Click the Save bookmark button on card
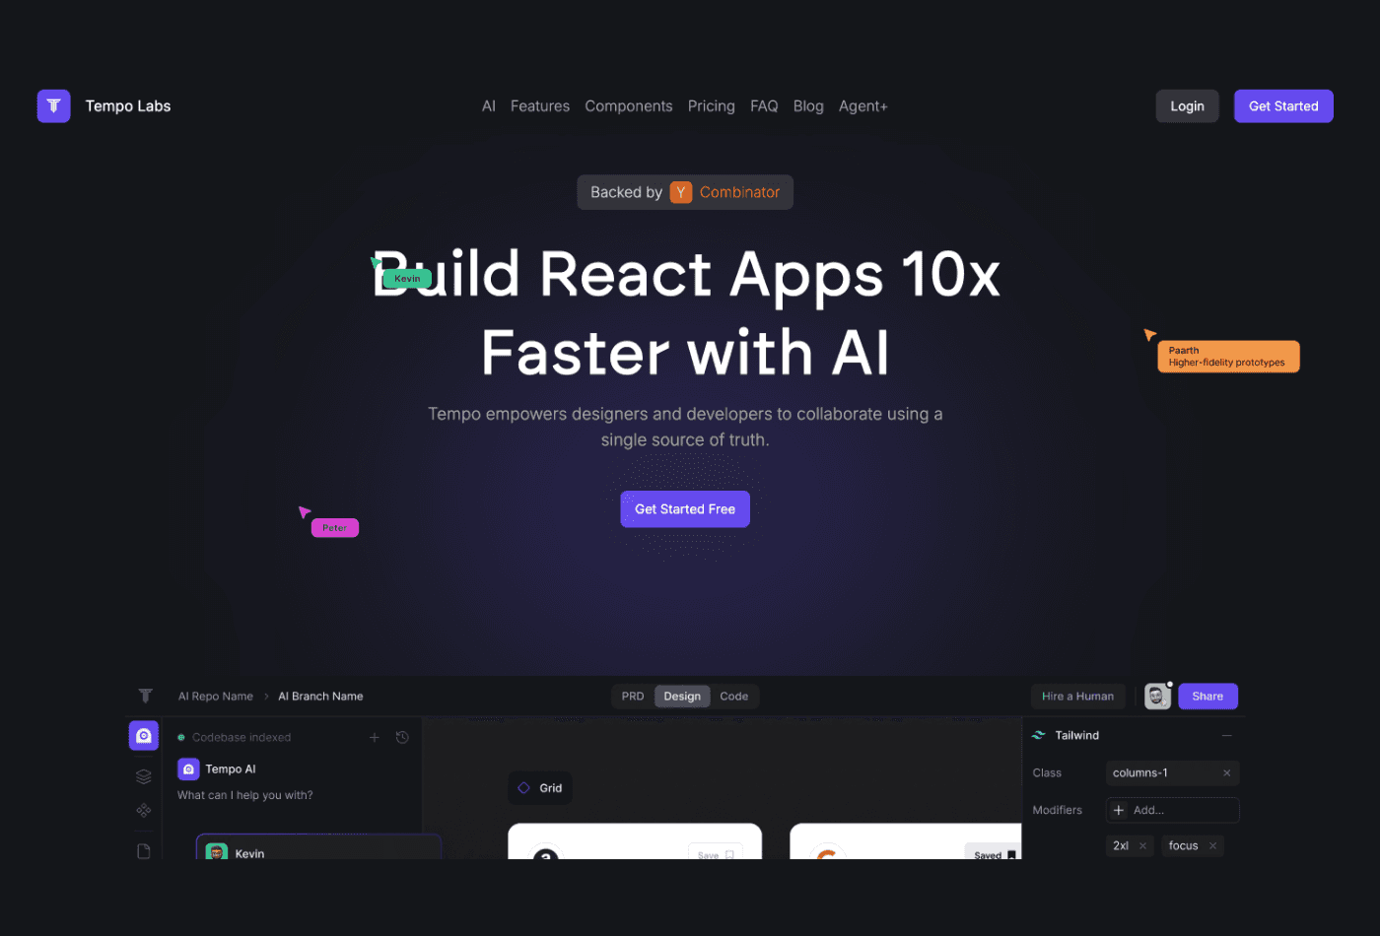This screenshot has height=936, width=1380. coord(715,853)
